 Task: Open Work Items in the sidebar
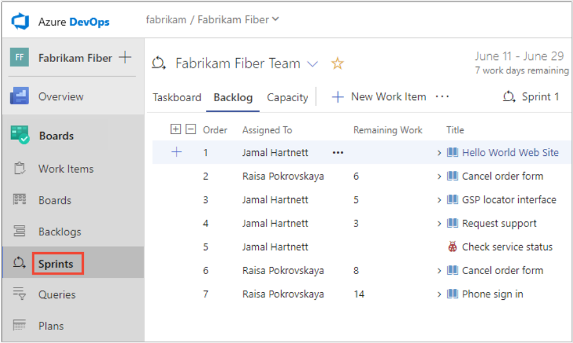pyautogui.click(x=65, y=169)
